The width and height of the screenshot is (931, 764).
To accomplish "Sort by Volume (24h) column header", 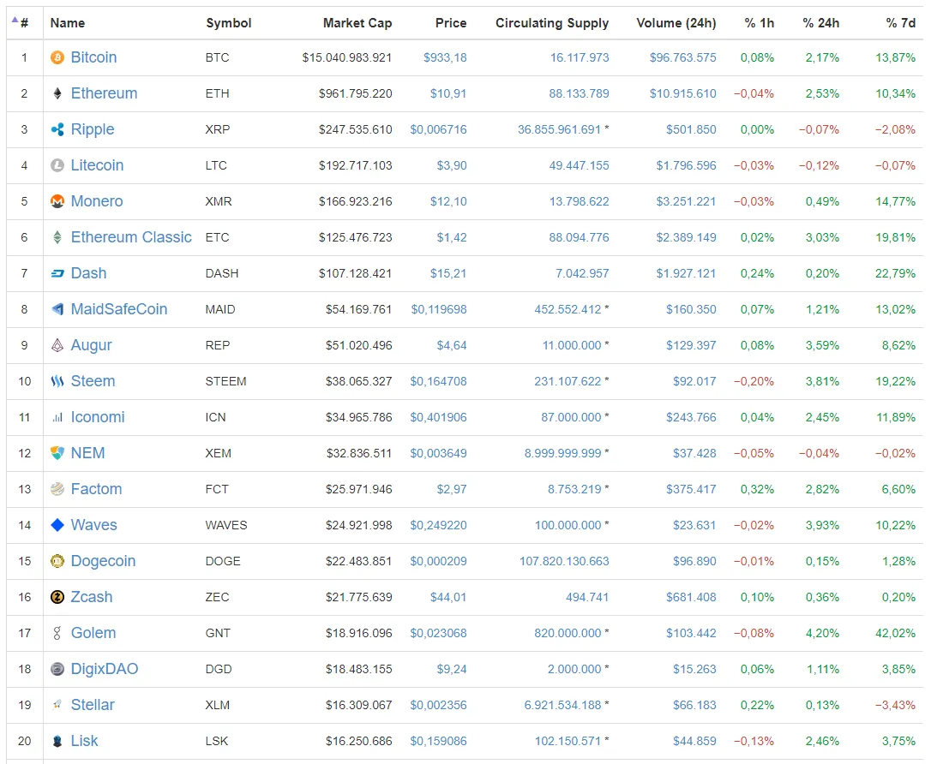I will point(676,23).
